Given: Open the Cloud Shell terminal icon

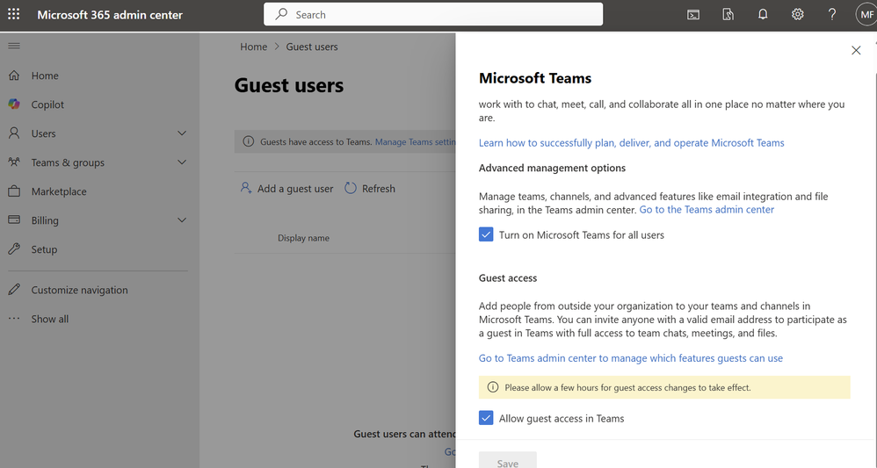Looking at the screenshot, I should (693, 14).
